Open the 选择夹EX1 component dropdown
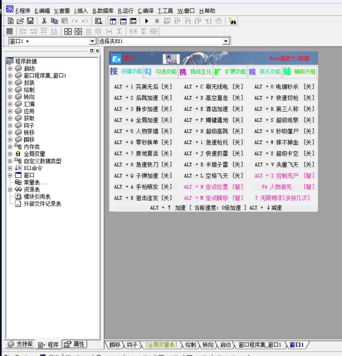 (x=226, y=41)
